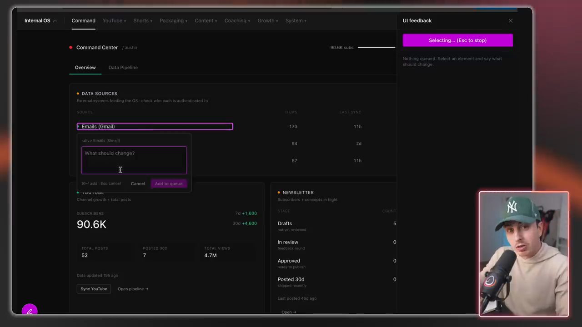Viewport: 582px width, 327px height.
Task: Open the YouTube dropdown menu
Action: point(114,21)
